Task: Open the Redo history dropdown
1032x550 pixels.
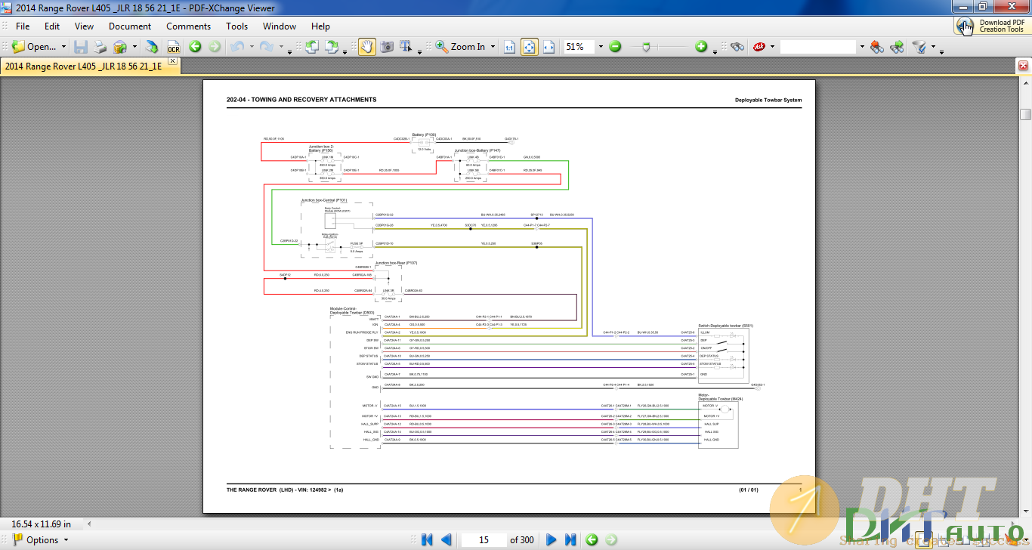Action: [x=280, y=47]
